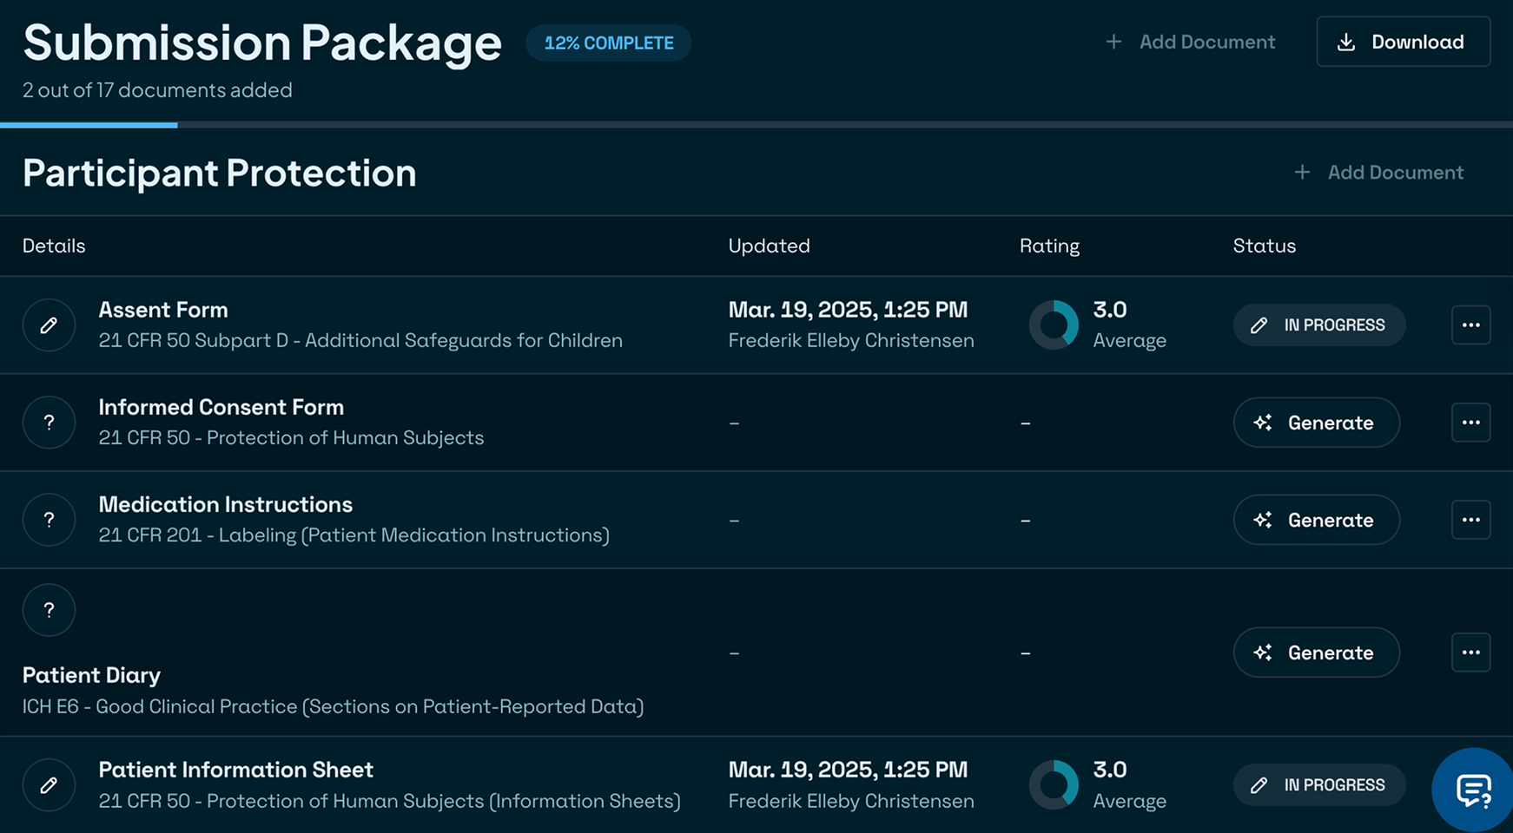
Task: Click Frederik Elleby Christensen in Patient Information Sheet row
Action: (x=851, y=801)
